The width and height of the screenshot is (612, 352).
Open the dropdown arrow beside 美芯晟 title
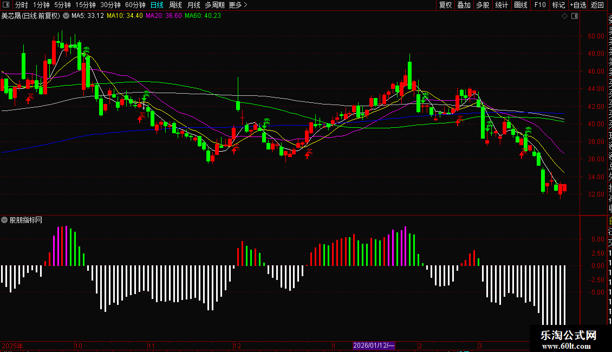click(66, 16)
